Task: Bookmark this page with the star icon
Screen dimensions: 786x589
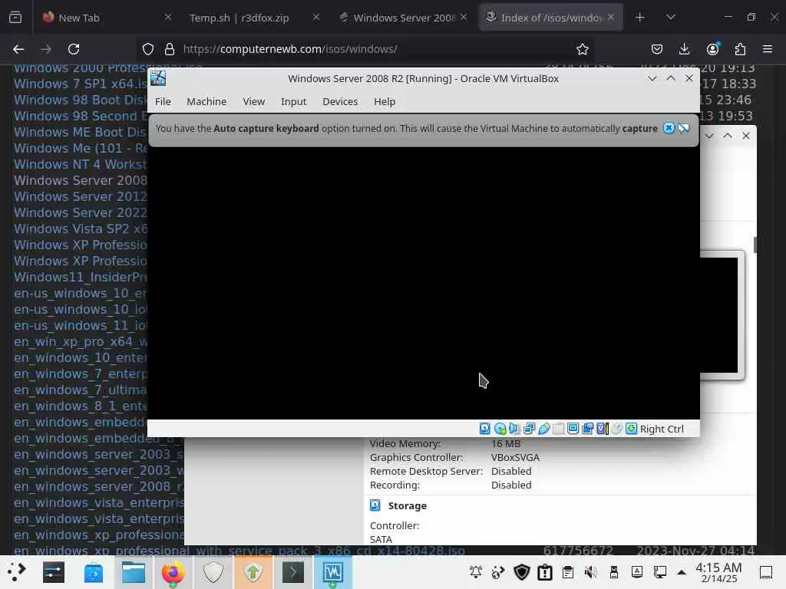Action: coord(583,49)
